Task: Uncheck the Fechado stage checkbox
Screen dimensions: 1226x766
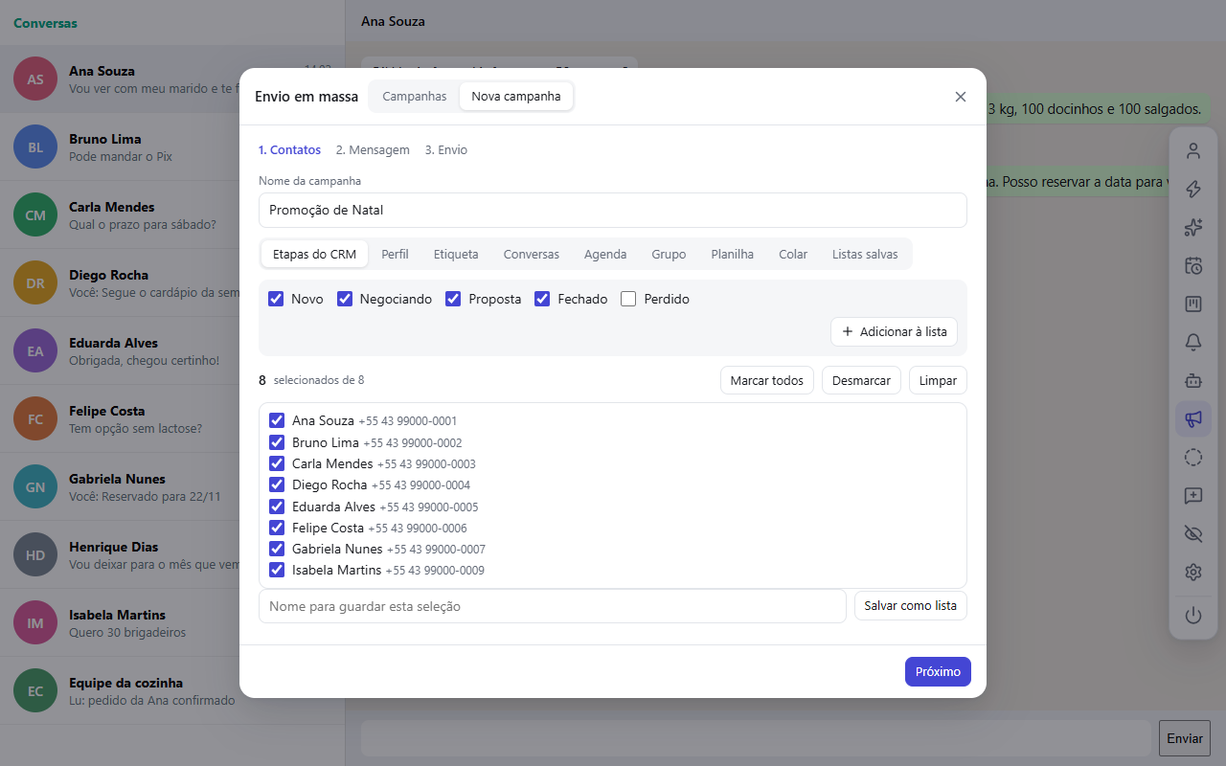Action: (x=542, y=299)
